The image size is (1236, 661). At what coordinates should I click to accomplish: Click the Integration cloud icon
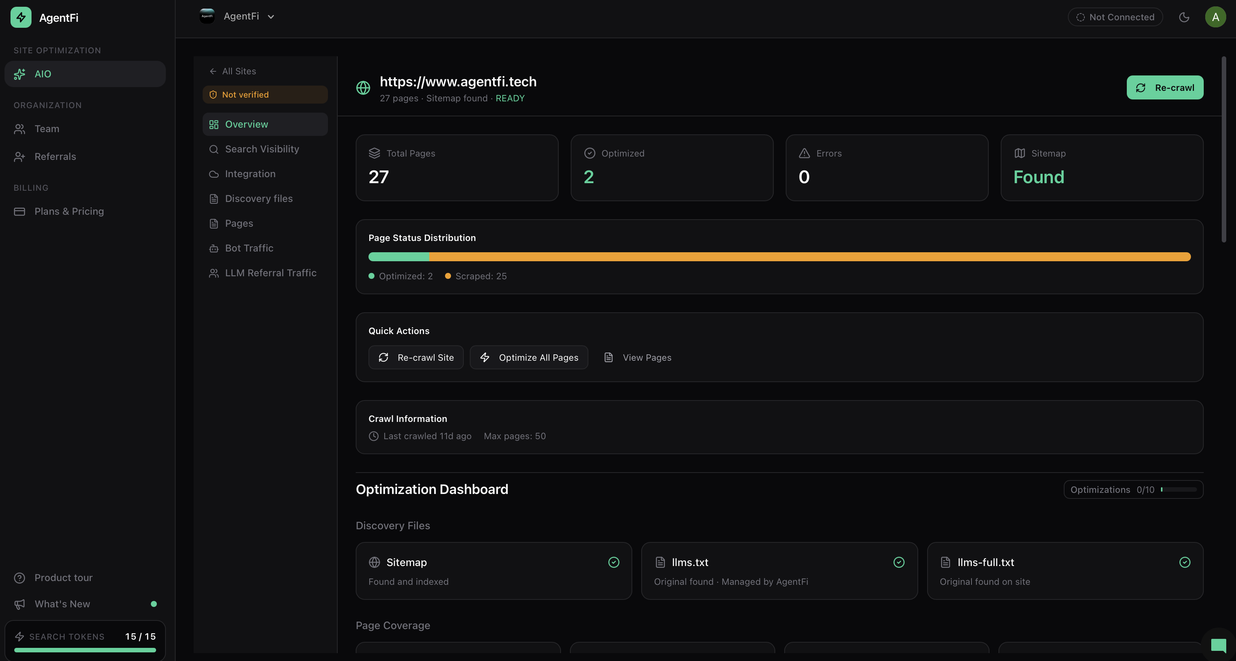[x=214, y=174]
